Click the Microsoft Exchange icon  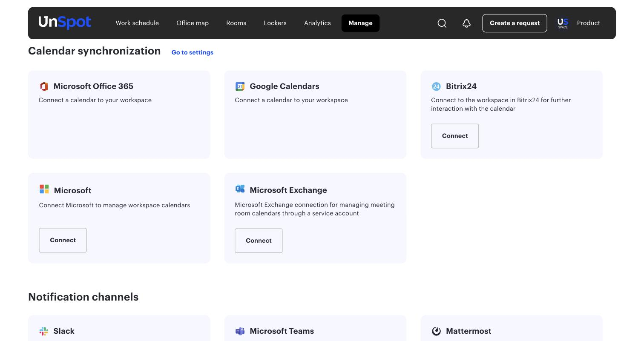(240, 189)
